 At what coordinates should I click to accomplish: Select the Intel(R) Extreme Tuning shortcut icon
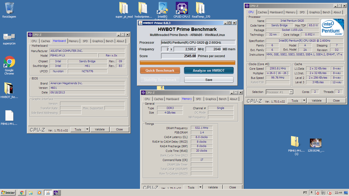tap(162, 8)
